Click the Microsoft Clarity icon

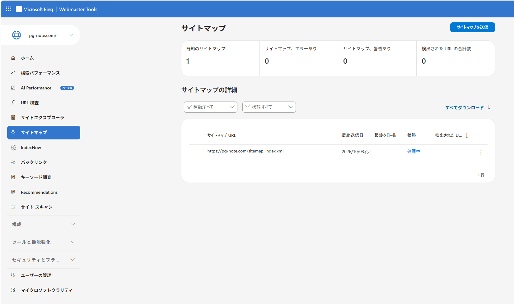(13, 290)
